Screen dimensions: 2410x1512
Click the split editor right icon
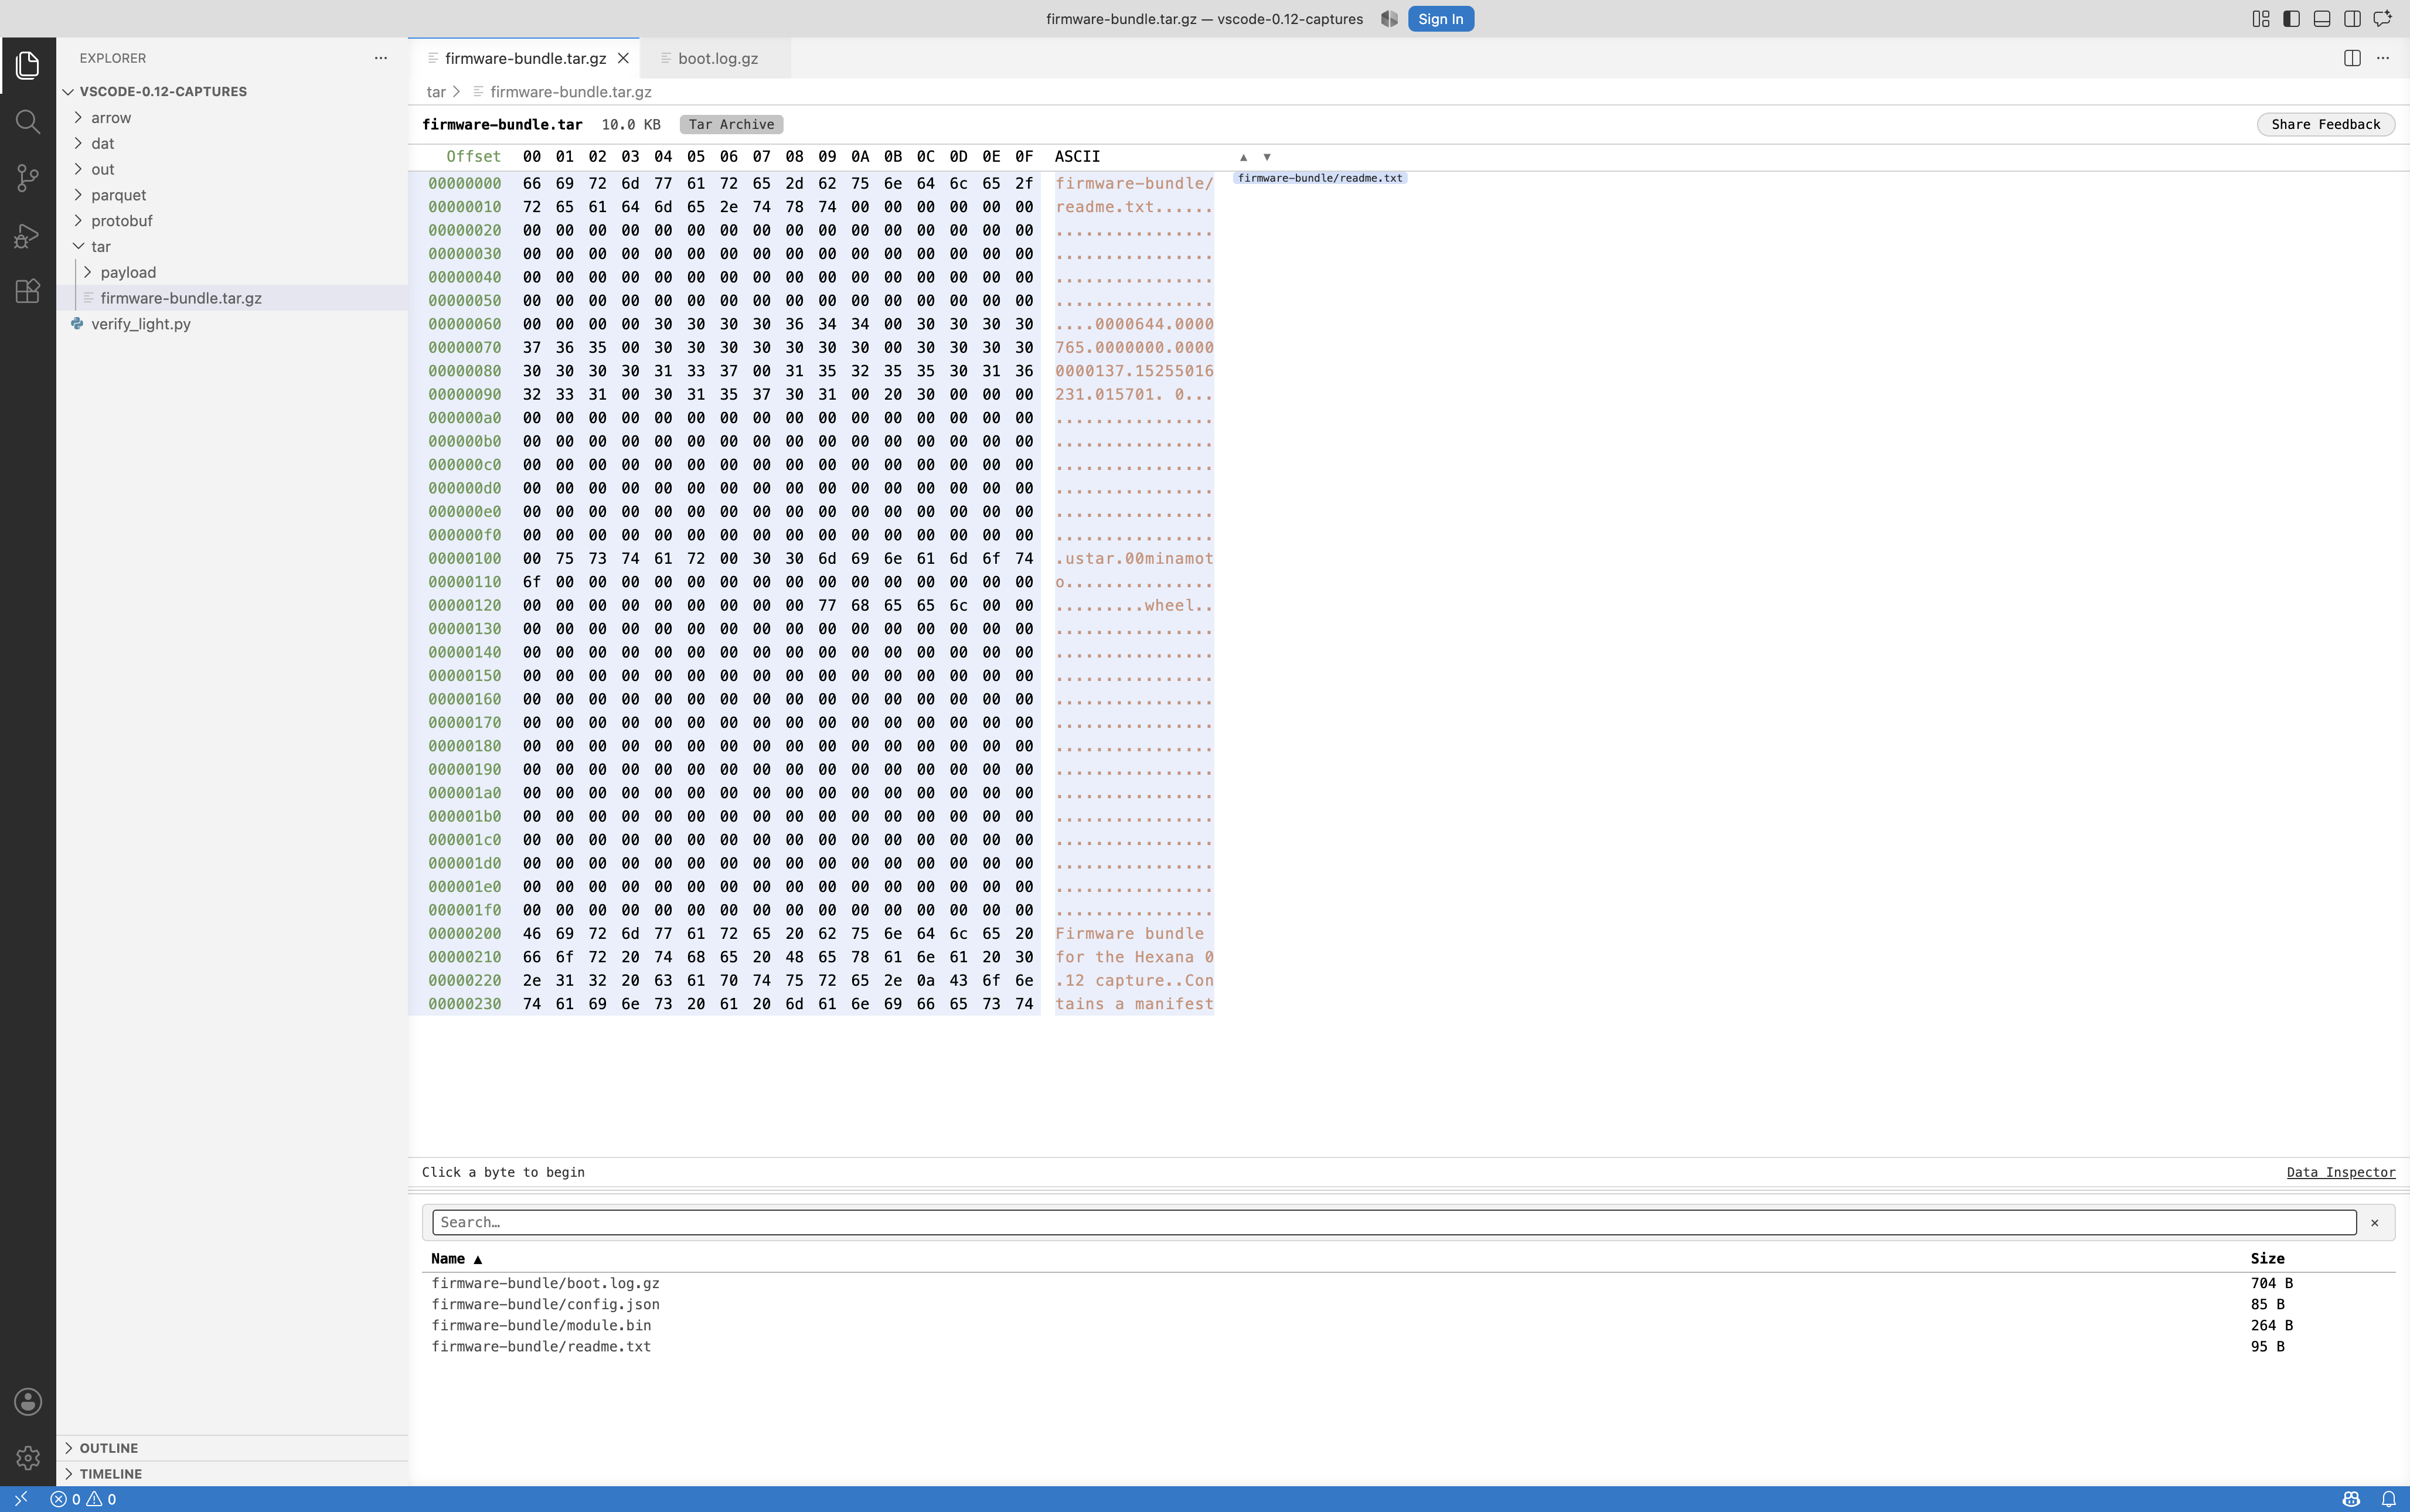[x=2352, y=58]
